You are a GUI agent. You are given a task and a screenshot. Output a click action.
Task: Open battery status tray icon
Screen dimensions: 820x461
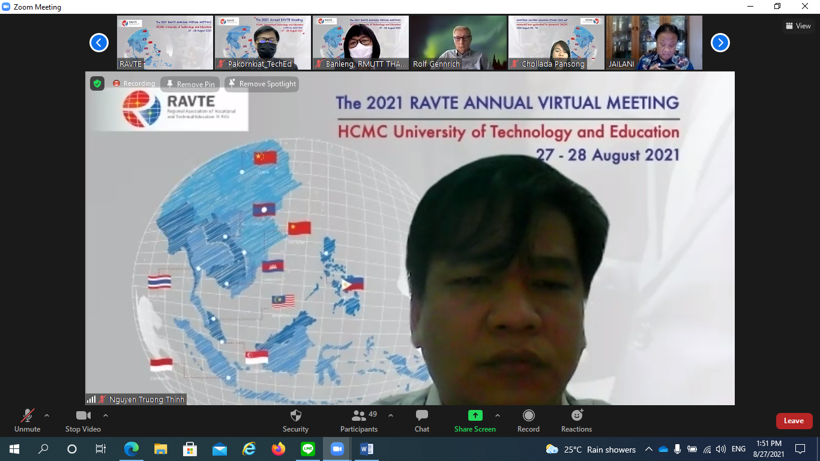pos(692,449)
